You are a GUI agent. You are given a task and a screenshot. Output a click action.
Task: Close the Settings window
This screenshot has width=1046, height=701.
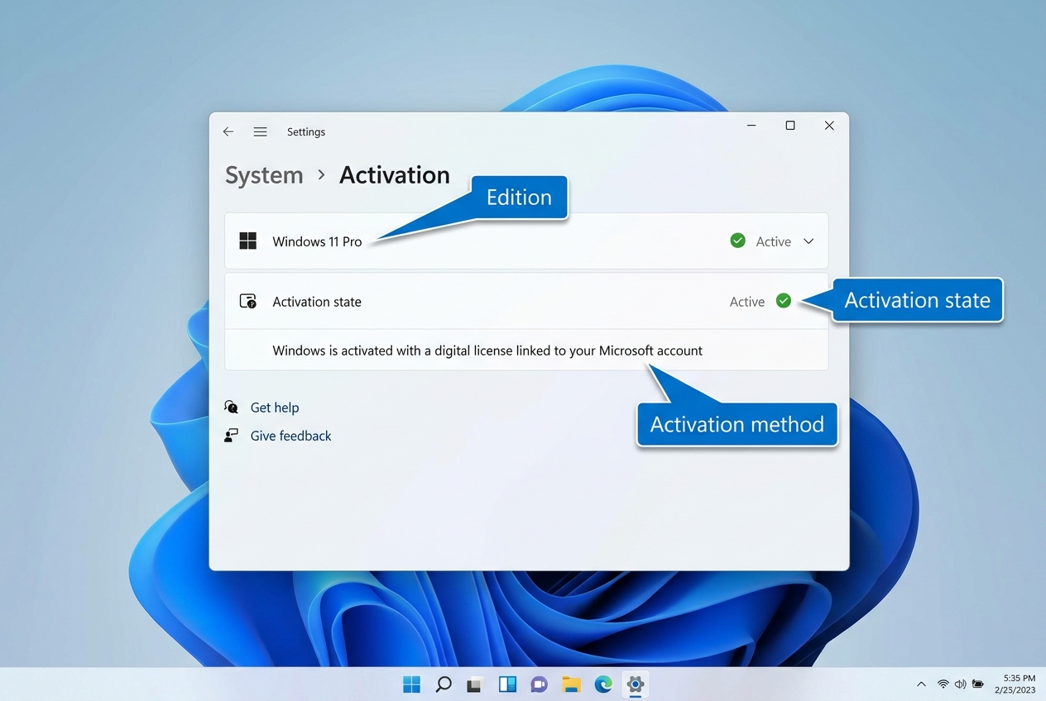pos(829,126)
